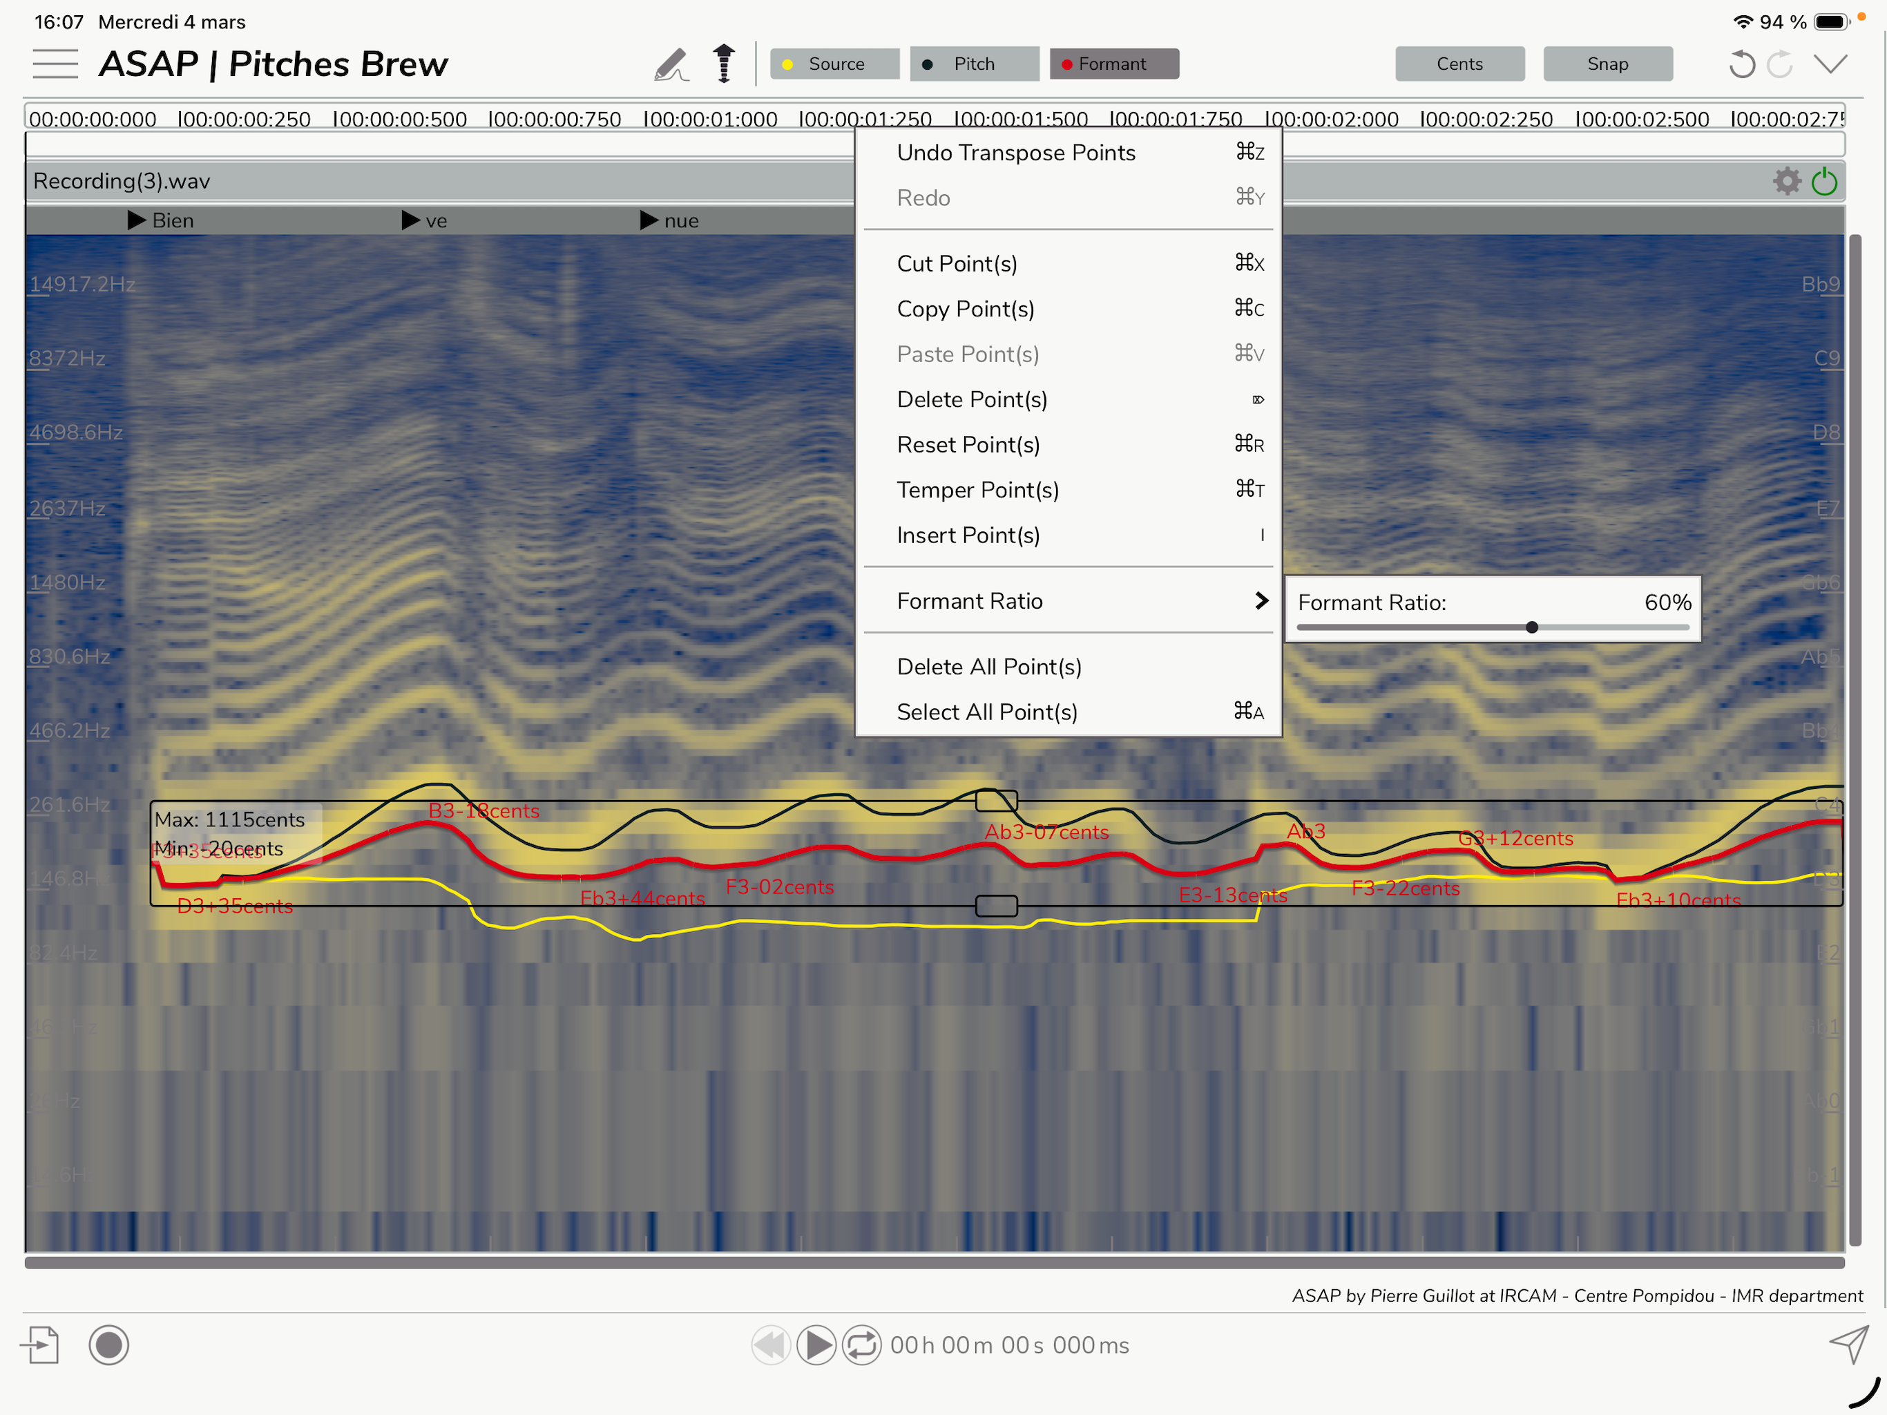Open the hamburger menu
The height and width of the screenshot is (1415, 1887).
coord(55,64)
